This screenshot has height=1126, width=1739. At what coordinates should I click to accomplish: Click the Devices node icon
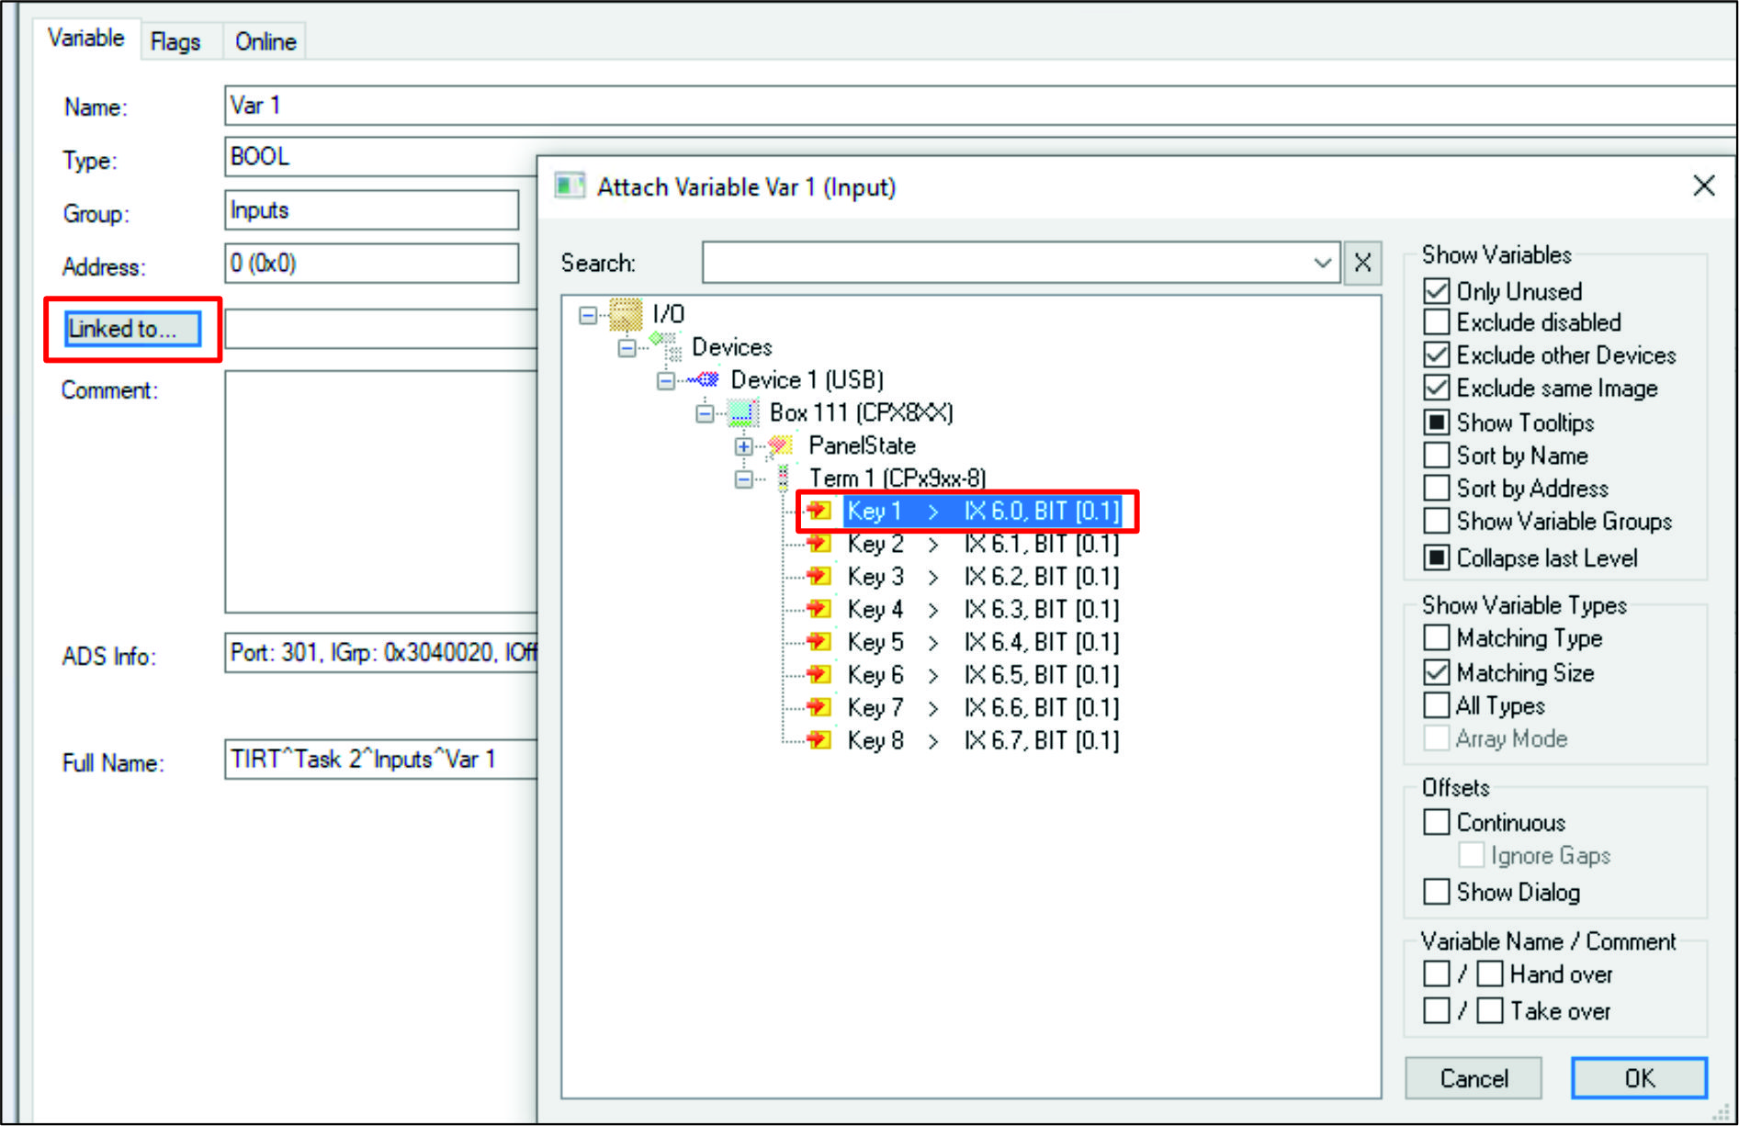[666, 347]
